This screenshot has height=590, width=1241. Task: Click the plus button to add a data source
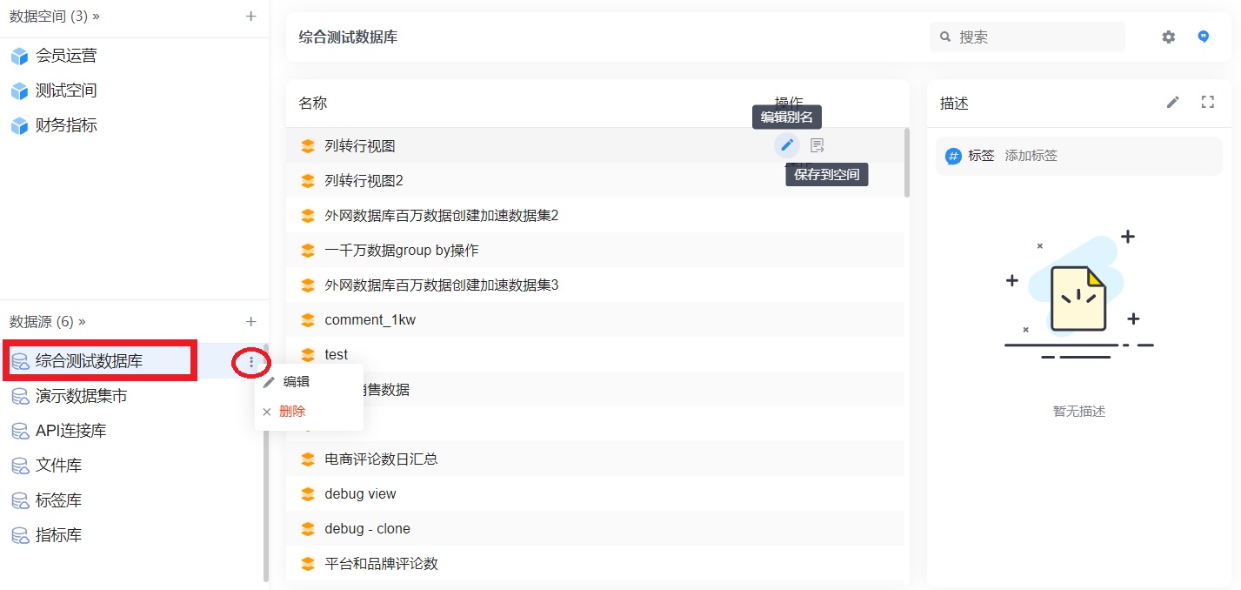coord(250,321)
